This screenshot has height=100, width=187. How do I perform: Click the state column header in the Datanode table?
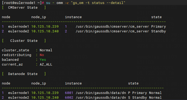click(133, 83)
